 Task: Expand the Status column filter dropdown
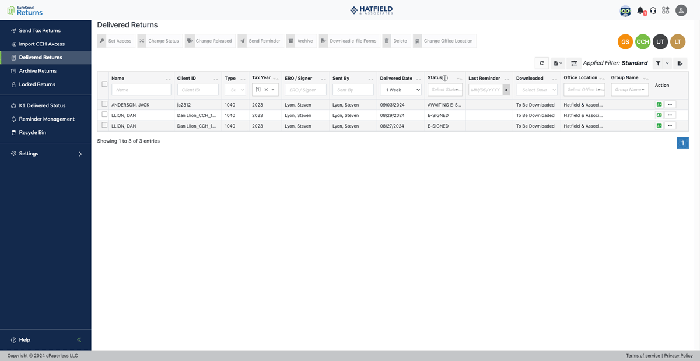click(444, 89)
